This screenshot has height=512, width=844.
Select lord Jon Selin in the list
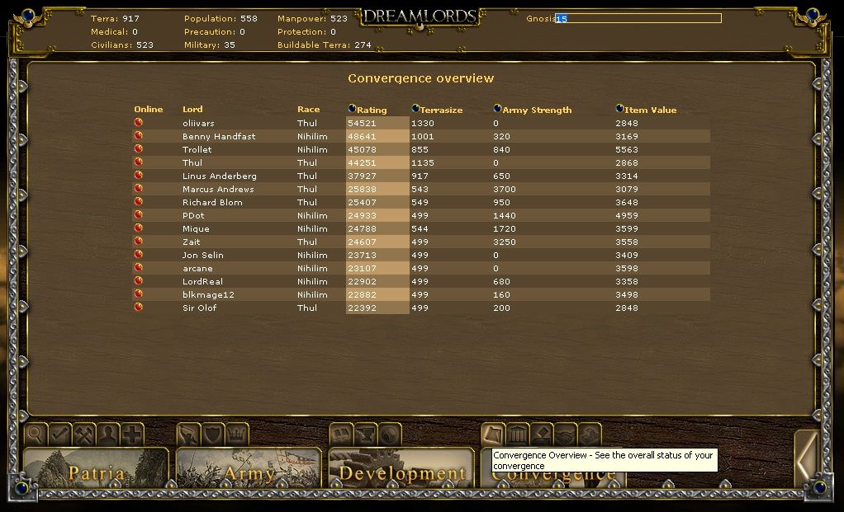click(202, 256)
